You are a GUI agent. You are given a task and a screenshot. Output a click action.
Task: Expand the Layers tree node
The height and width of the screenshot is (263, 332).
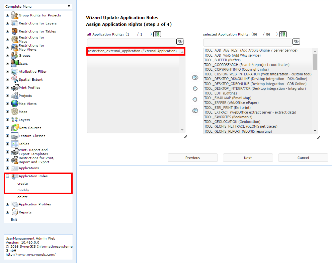tap(7, 120)
